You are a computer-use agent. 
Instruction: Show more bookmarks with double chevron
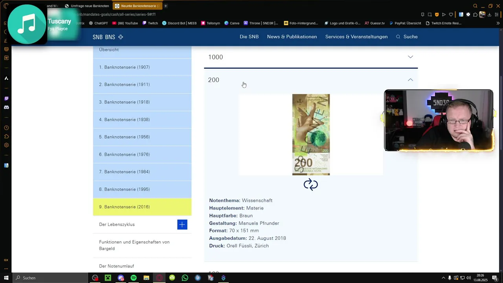498,23
